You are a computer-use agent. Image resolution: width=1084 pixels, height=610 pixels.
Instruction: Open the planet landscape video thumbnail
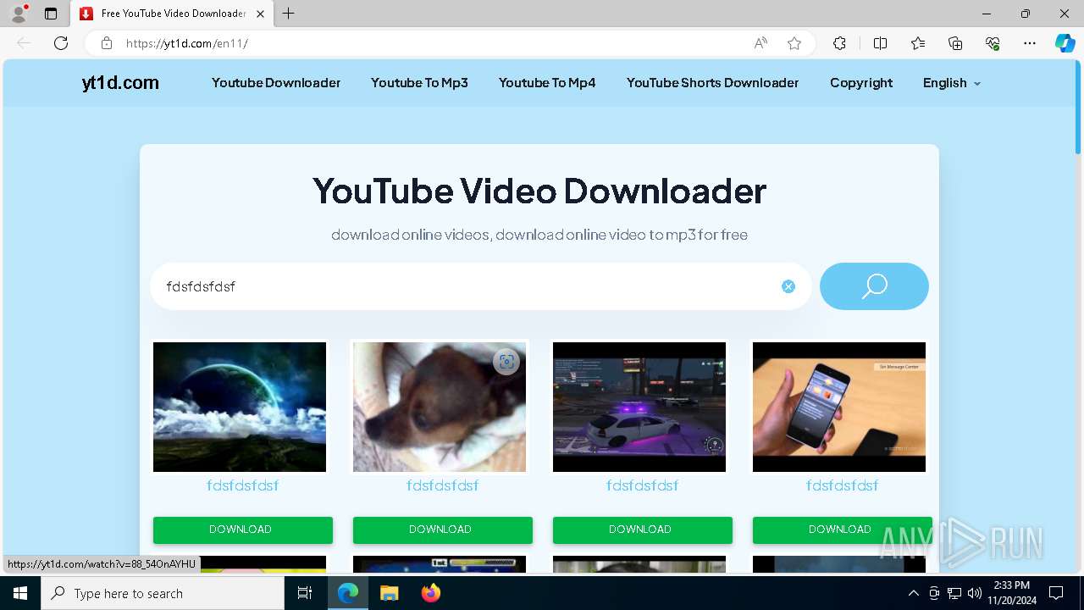[240, 407]
